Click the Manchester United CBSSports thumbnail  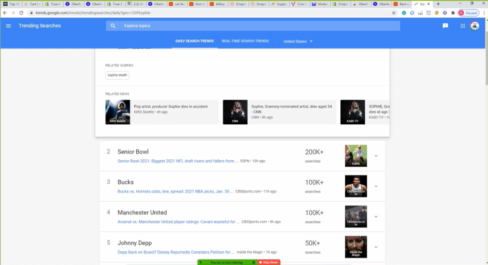356,216
